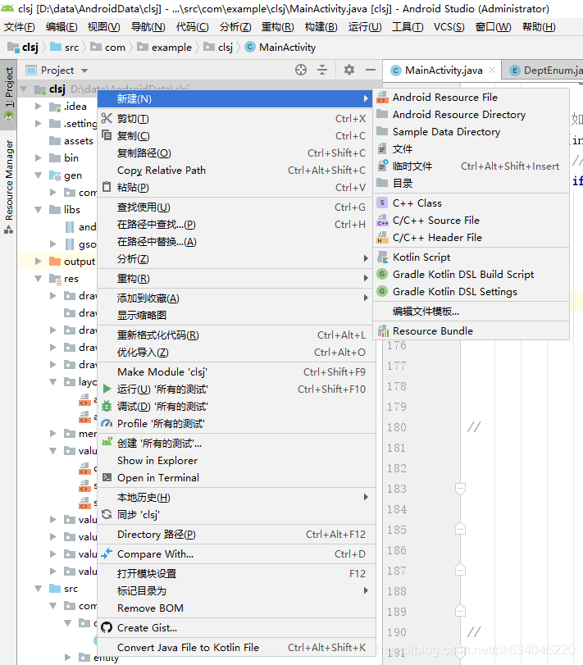
Task: Choose Show in Explorer
Action: point(236,461)
